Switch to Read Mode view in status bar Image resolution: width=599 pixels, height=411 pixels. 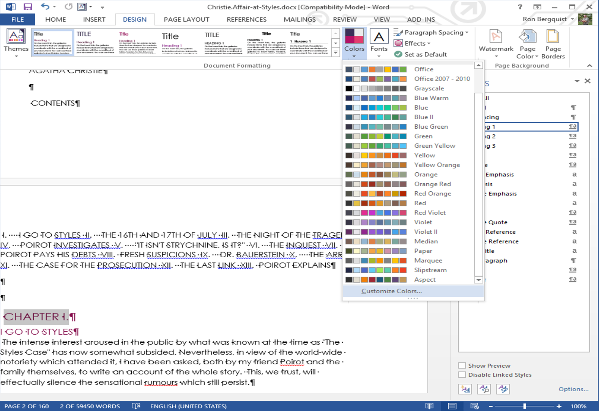429,406
